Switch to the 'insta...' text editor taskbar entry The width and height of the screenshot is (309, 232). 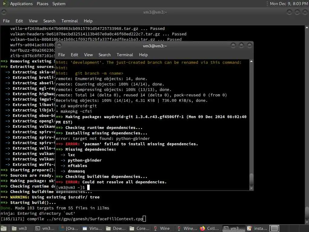(257, 228)
